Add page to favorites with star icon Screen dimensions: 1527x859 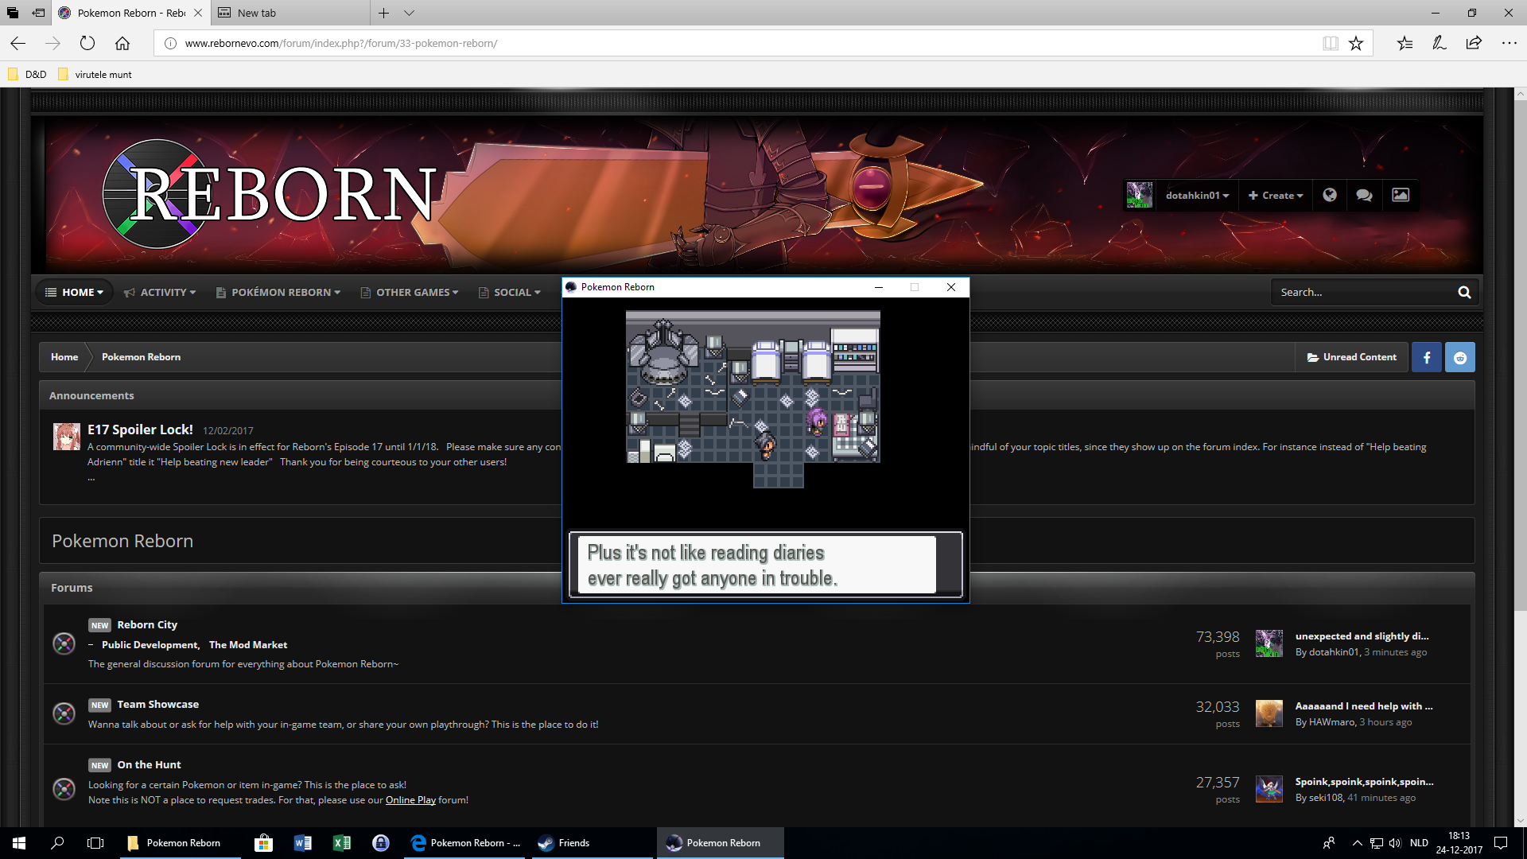pos(1356,43)
